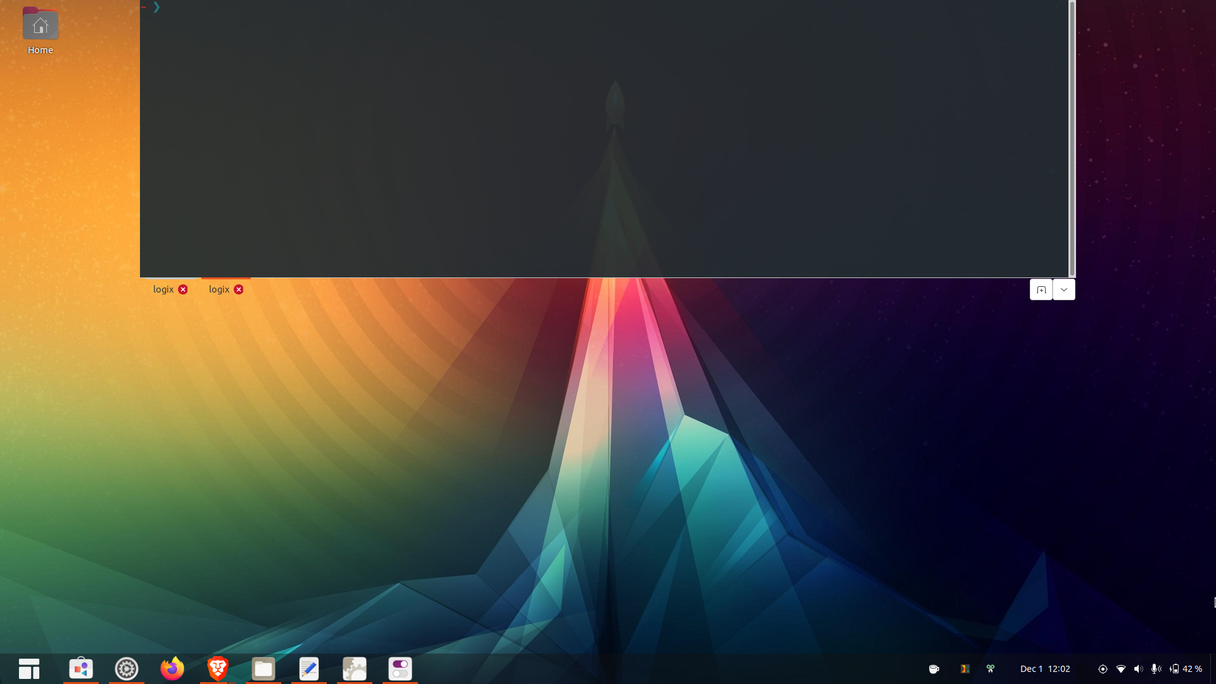
Task: Open the Wi-Fi network indicator
Action: pos(1121,669)
